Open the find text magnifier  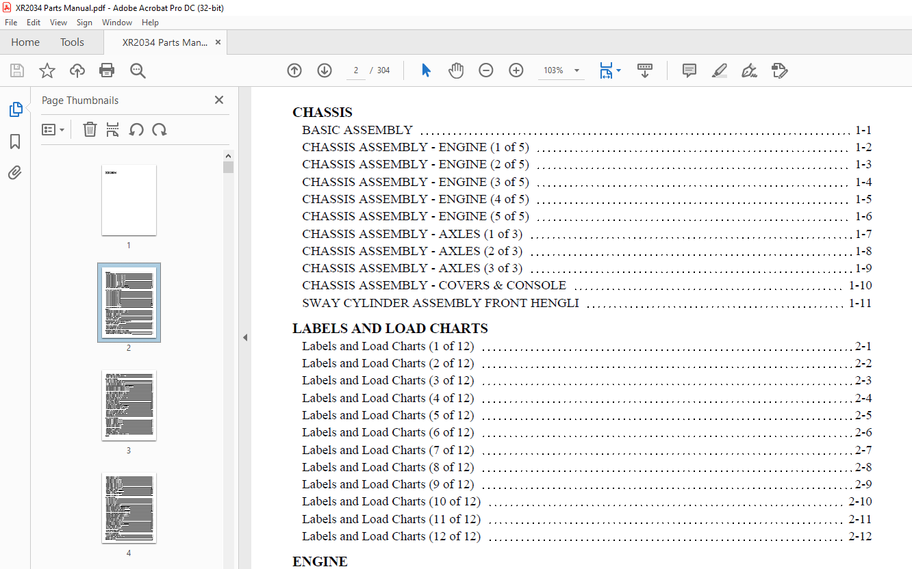click(138, 70)
